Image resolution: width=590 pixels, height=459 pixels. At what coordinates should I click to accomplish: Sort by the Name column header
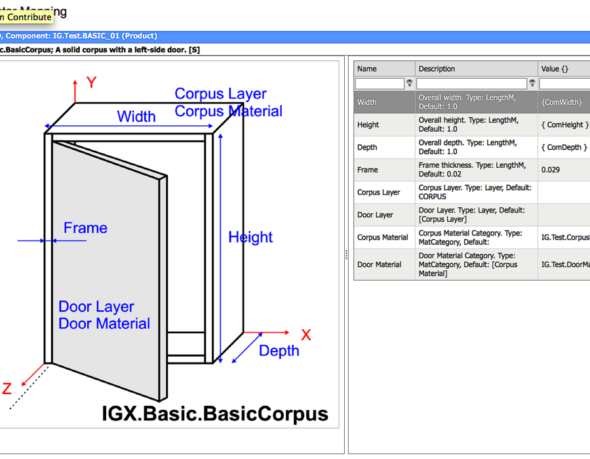(x=384, y=69)
